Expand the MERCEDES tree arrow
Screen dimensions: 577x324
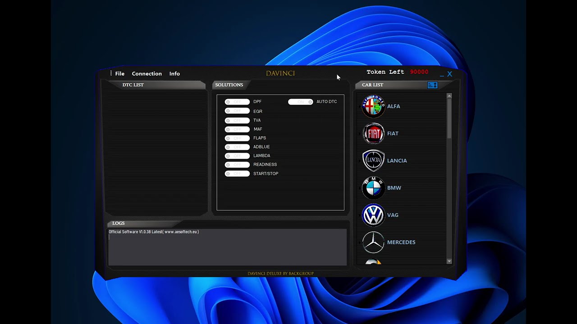[360, 242]
